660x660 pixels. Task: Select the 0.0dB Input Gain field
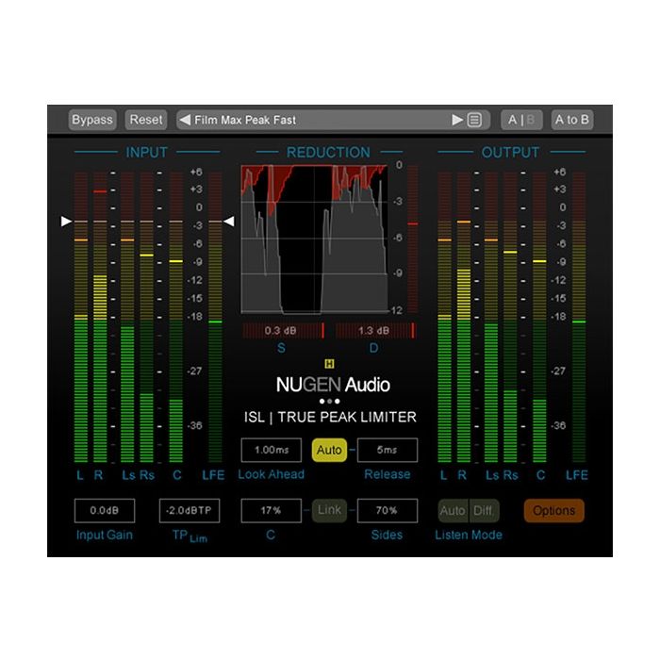105,511
